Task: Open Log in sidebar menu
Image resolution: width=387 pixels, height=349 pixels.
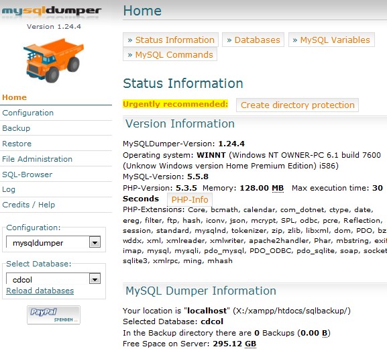Action: [9, 189]
